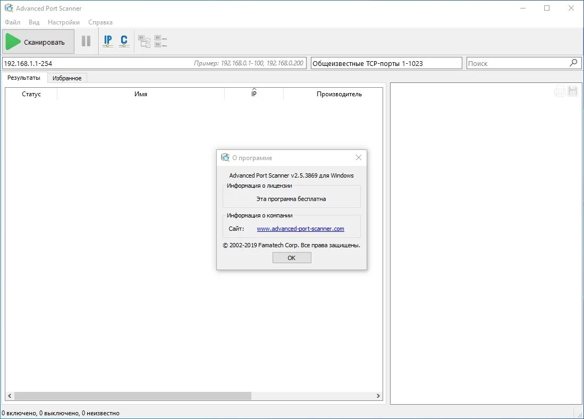Click the Advanced Port Scanner title bar icon
584x419 pixels.
(9, 8)
